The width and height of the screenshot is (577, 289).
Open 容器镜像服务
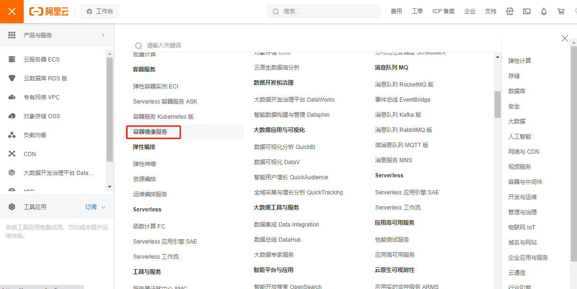click(x=150, y=131)
